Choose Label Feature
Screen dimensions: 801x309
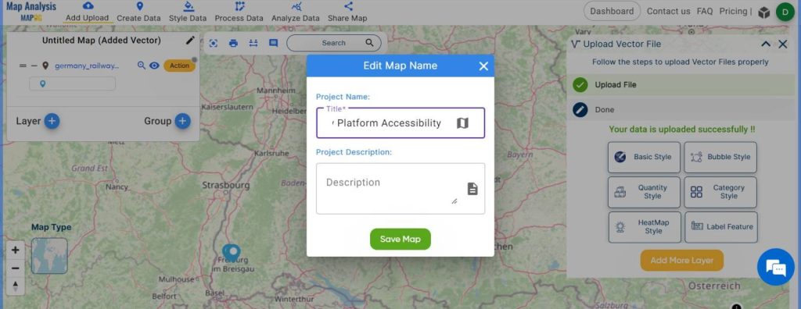(x=721, y=227)
